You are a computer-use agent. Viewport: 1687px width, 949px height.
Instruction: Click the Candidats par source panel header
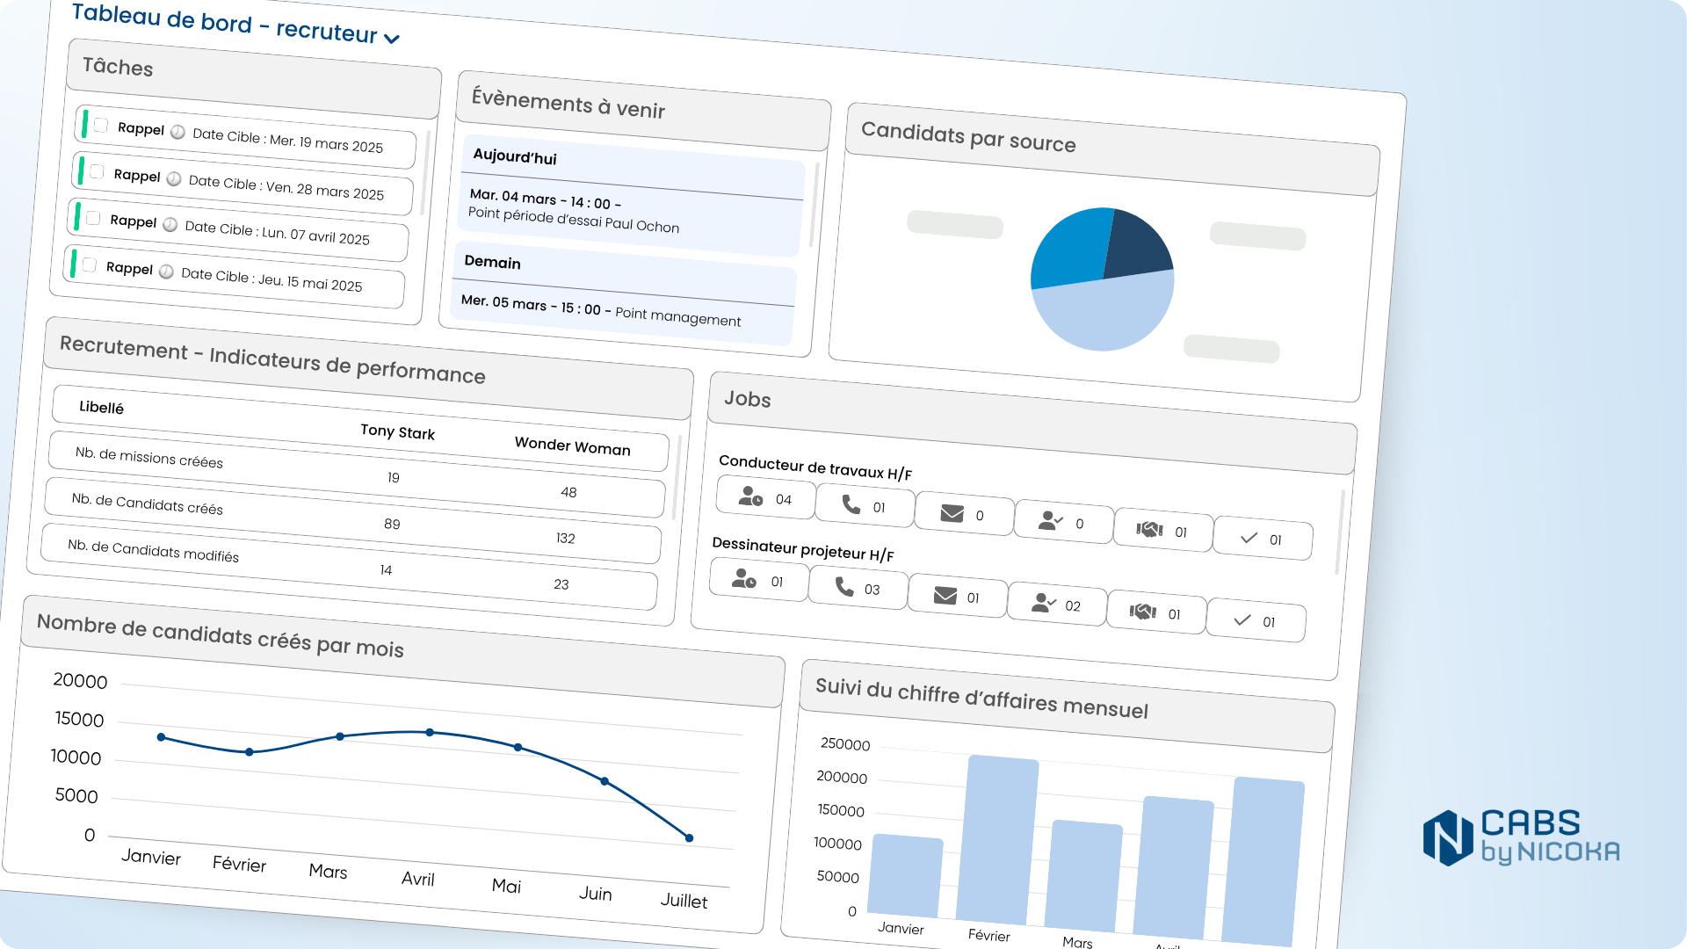pos(1112,149)
